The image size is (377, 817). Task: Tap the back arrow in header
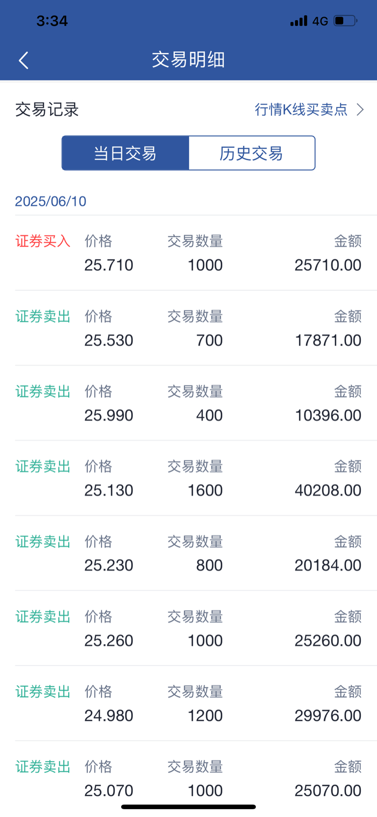point(24,60)
